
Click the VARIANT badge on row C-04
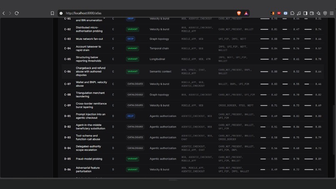tap(133, 48)
